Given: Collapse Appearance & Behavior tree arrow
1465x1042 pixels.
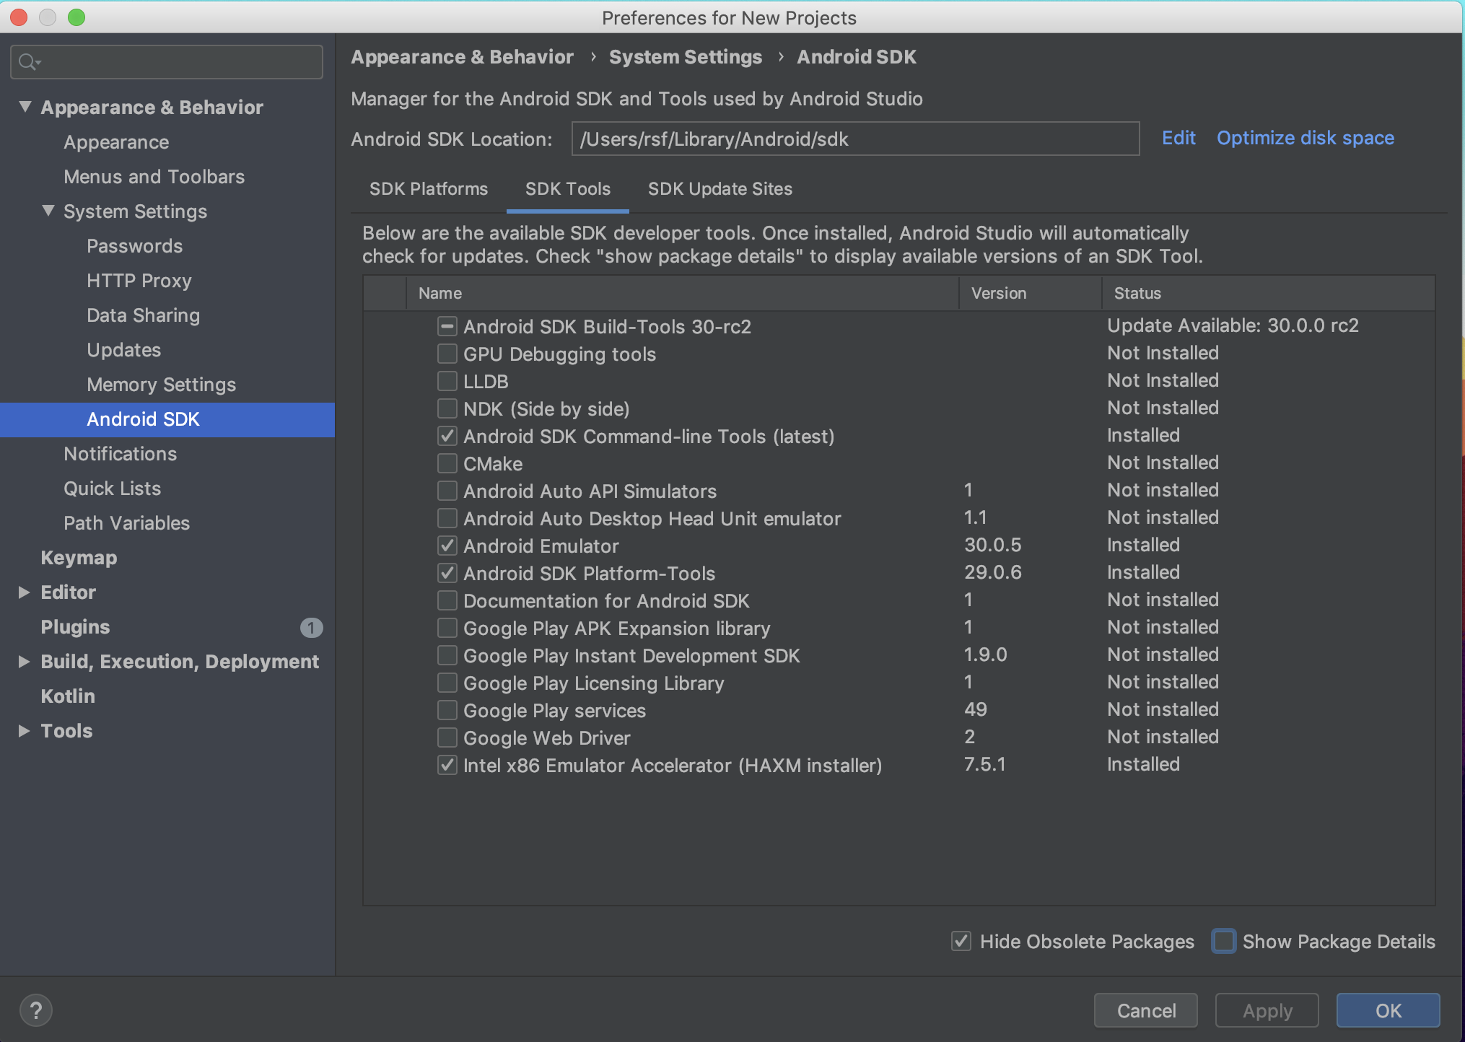Looking at the screenshot, I should pyautogui.click(x=25, y=107).
